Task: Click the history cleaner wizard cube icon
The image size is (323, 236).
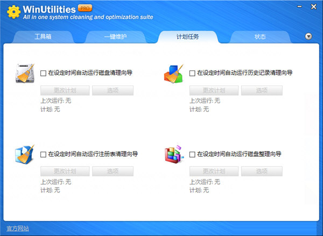Action: [x=173, y=74]
